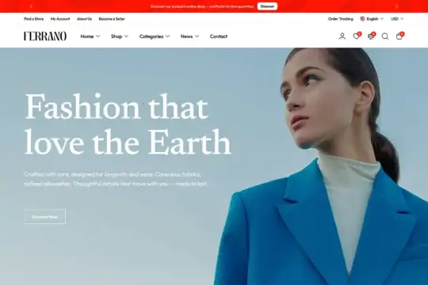
Task: Open Order Tracking link
Action: pyautogui.click(x=340, y=19)
